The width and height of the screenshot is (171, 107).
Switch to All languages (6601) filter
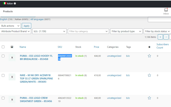(x=40, y=19)
